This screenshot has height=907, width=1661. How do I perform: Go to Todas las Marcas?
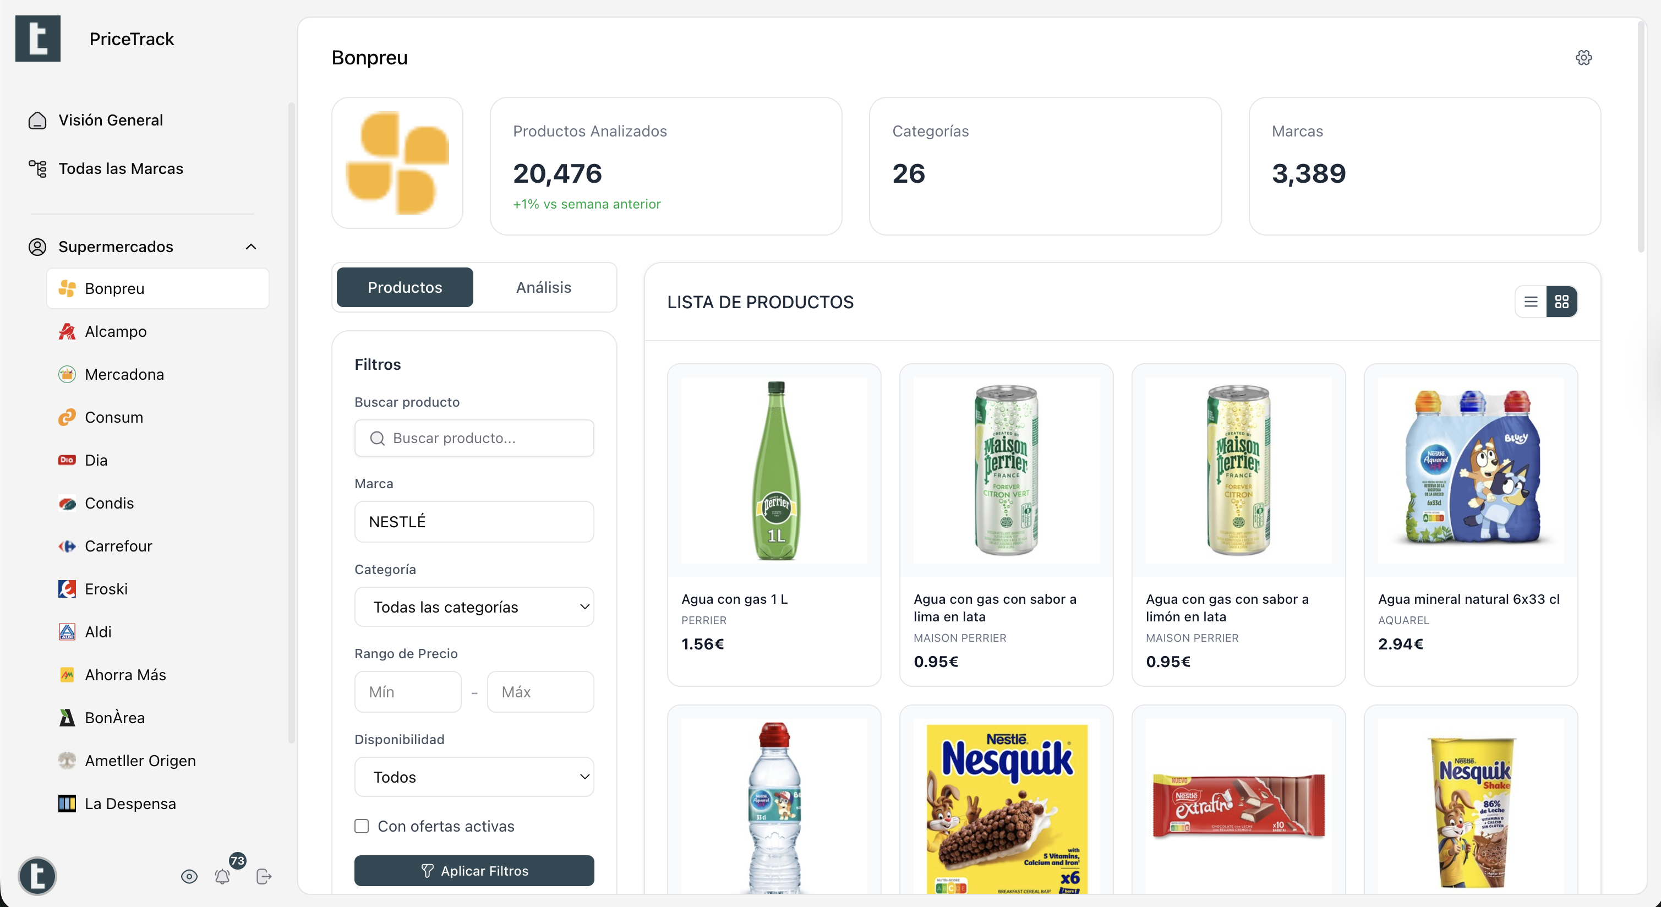[x=121, y=169]
